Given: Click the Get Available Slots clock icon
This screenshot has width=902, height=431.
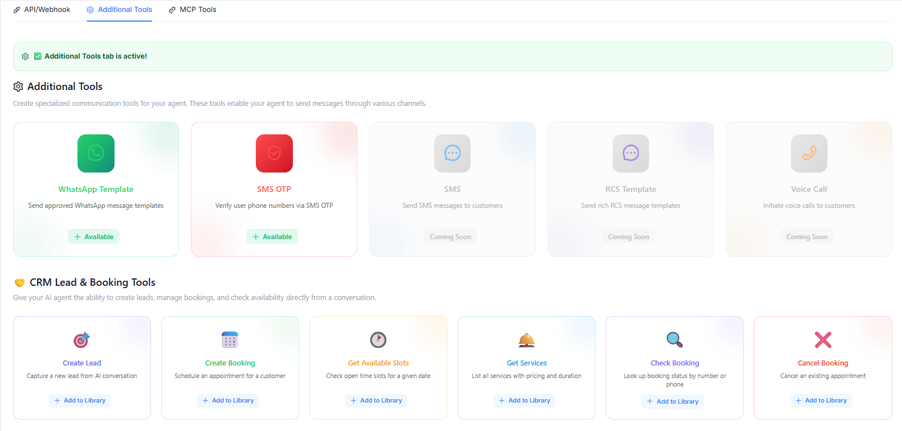Looking at the screenshot, I should pos(378,340).
